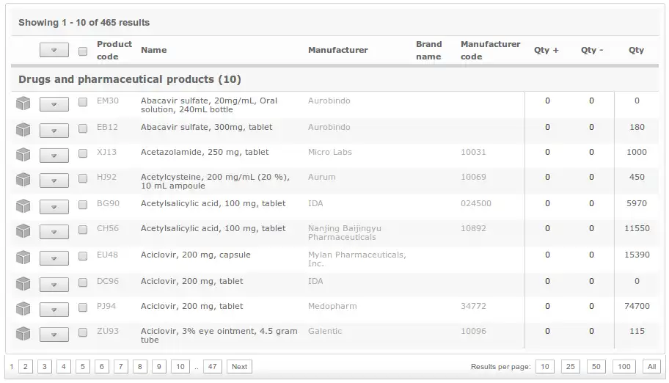Screen dimensions: 669x383
Task: Show 100 results per page
Action: tap(624, 366)
